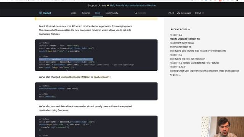Click the GitHub external link icon
244x137 pixels.
coord(203,13)
